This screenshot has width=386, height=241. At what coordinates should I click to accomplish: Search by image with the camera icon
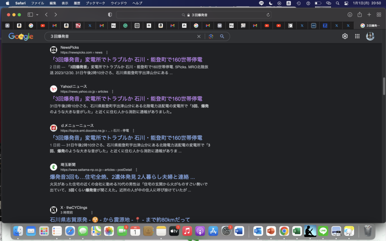pos(211,36)
